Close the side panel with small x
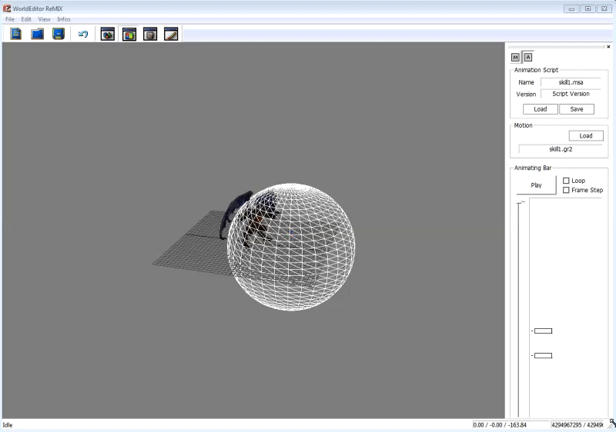The width and height of the screenshot is (616, 432). point(608,47)
